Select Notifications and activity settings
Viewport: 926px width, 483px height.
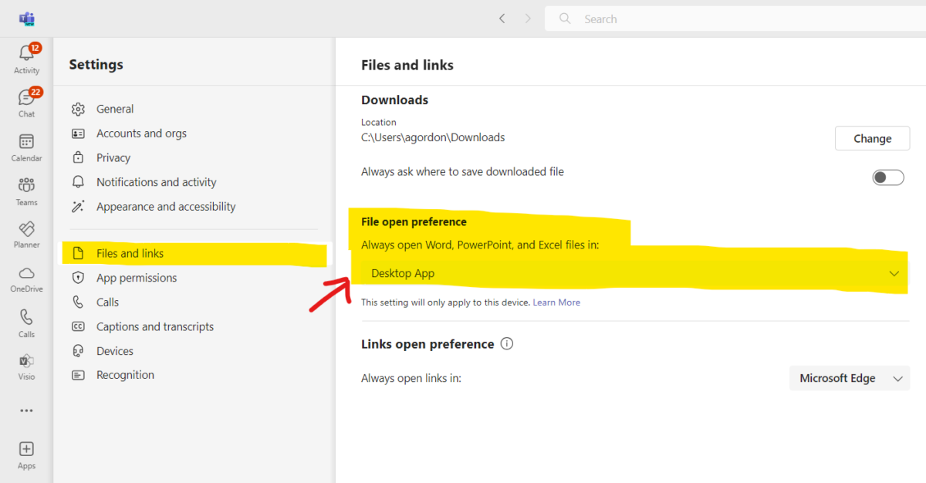155,181
